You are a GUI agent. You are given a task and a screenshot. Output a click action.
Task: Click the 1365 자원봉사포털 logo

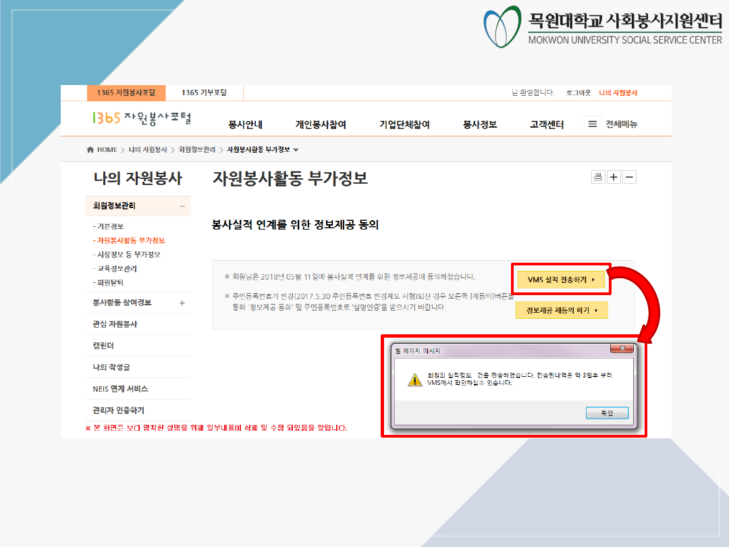point(142,118)
